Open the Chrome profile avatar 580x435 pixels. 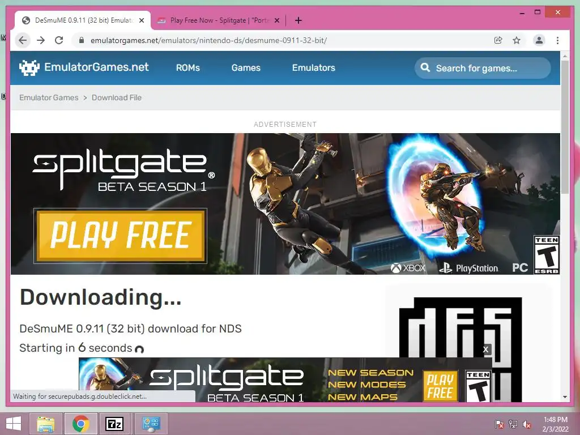click(539, 40)
